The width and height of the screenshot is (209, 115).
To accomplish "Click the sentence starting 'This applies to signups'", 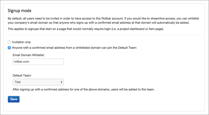I will coord(86,29).
